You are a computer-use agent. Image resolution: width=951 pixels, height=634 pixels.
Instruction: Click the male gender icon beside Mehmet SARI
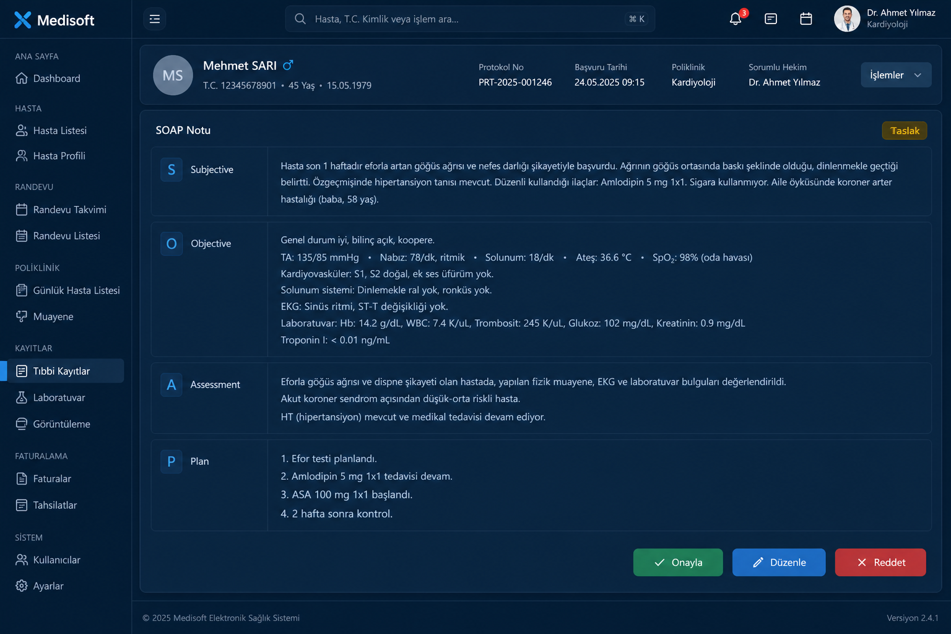coord(288,65)
